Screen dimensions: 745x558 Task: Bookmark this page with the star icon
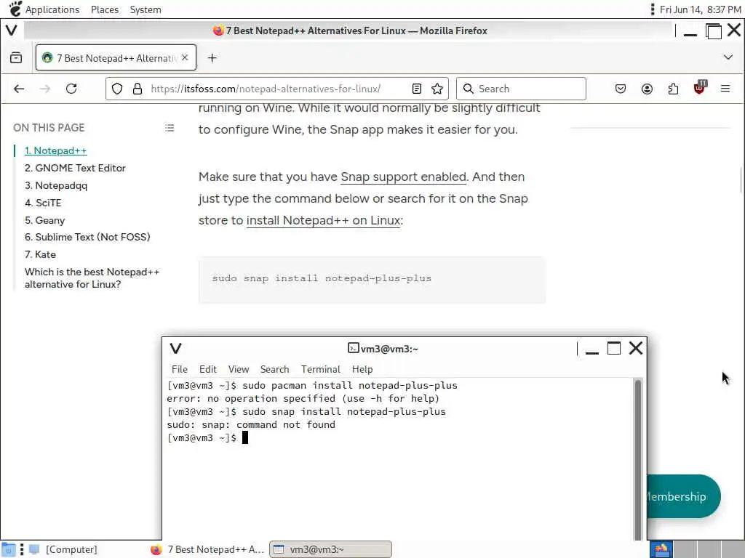pyautogui.click(x=437, y=89)
